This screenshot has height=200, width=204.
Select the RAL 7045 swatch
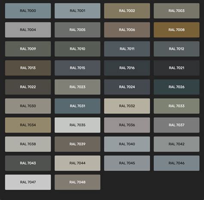click(127, 163)
